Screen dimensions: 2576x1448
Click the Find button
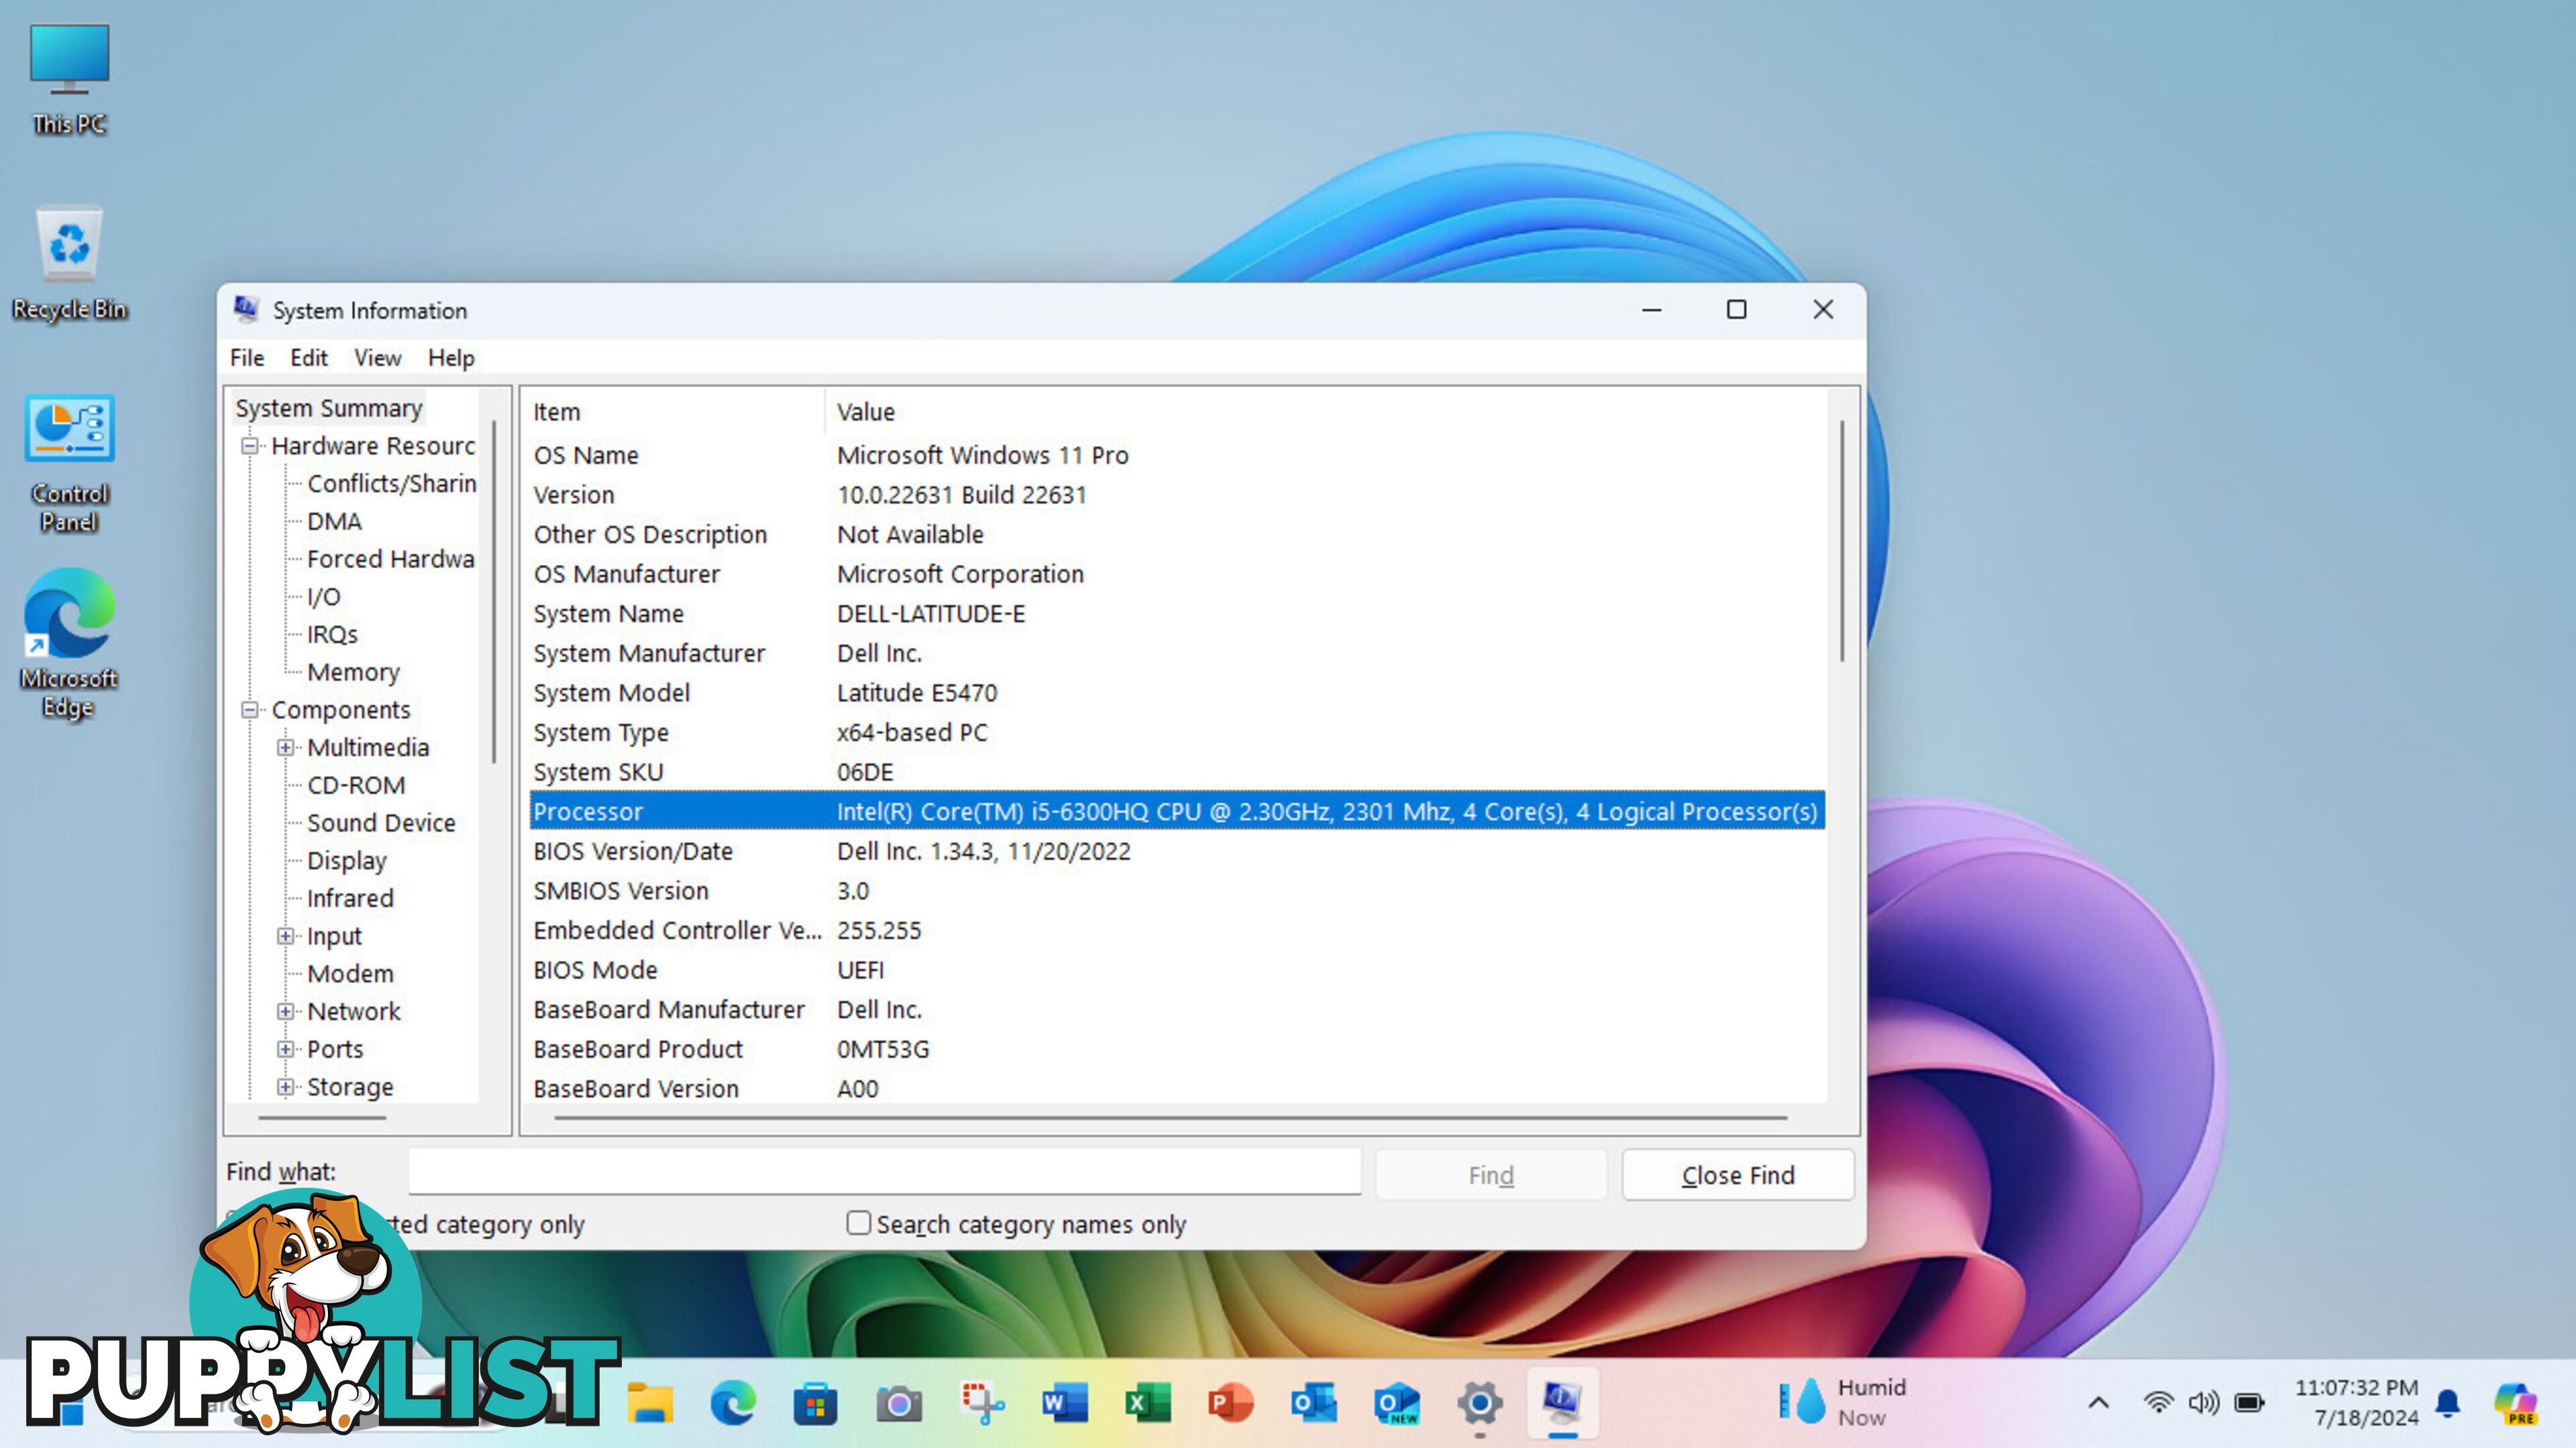coord(1491,1175)
